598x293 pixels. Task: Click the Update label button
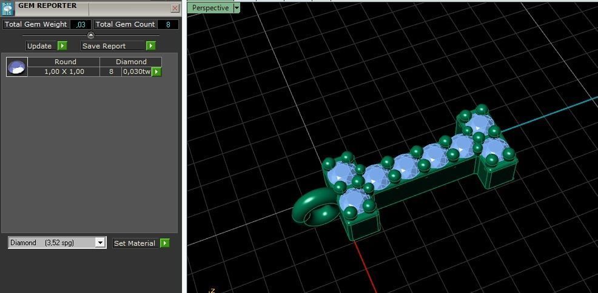[41, 45]
